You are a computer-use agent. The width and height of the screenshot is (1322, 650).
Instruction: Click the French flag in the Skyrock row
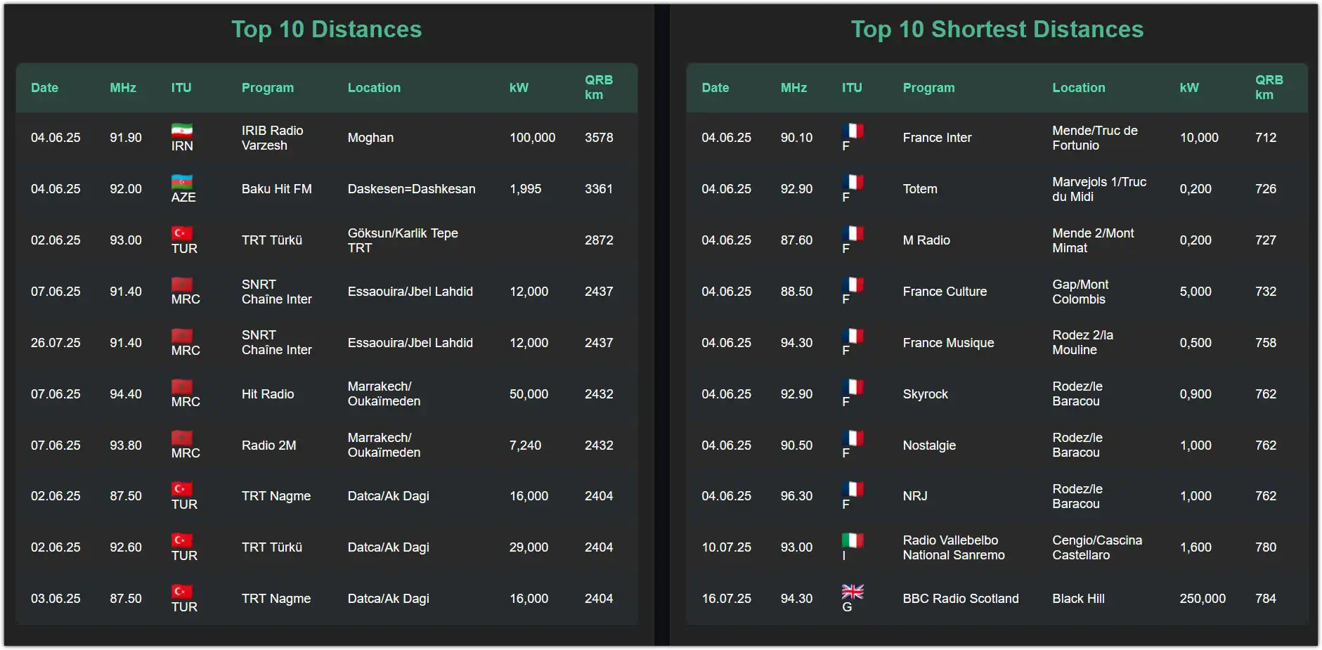tap(853, 386)
